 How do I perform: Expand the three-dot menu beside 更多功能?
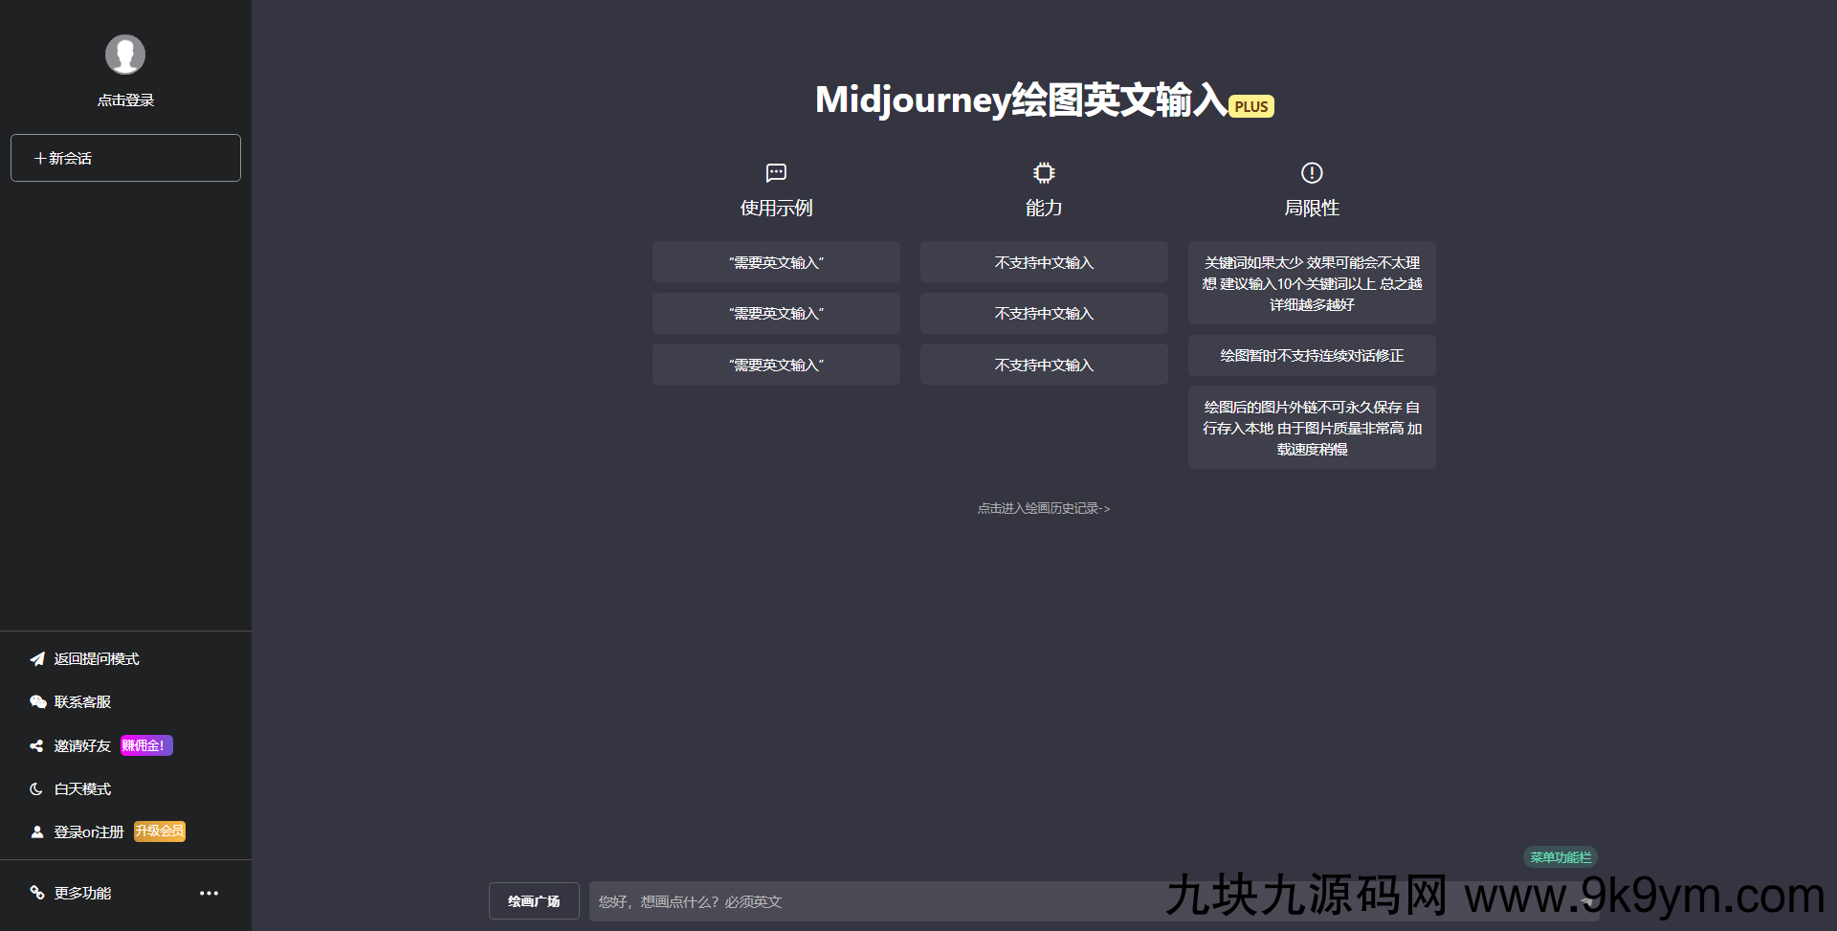coord(209,894)
